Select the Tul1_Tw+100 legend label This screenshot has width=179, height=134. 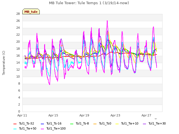[56, 128]
